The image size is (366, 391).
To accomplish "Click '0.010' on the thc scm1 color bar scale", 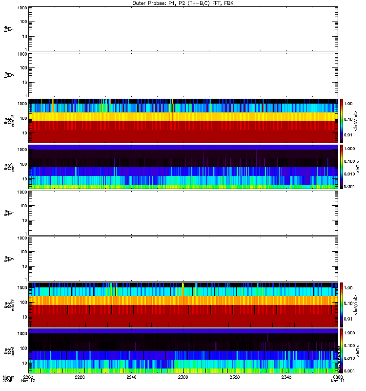I will pyautogui.click(x=349, y=358).
